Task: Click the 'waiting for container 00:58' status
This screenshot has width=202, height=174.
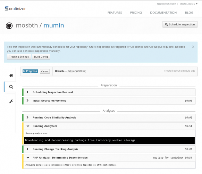Action: tap(173, 158)
